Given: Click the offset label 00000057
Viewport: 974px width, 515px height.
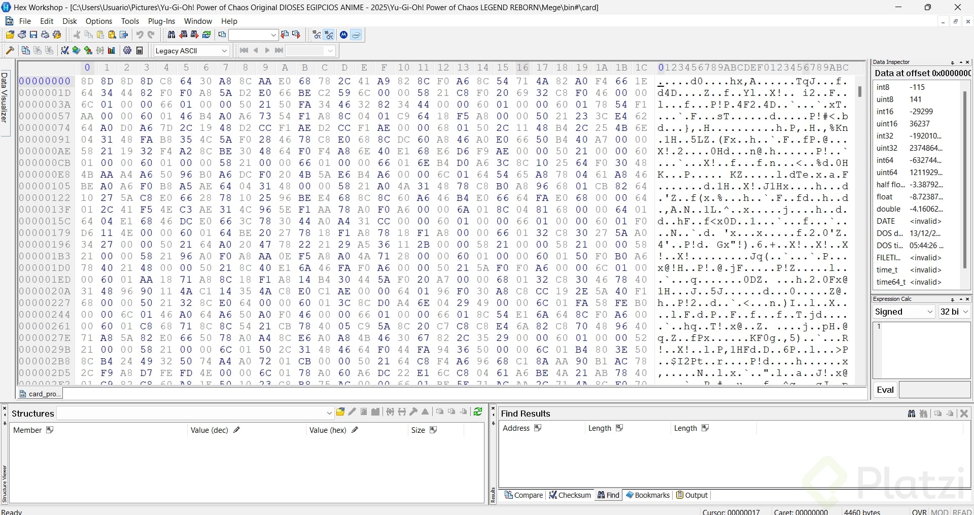Looking at the screenshot, I should [45, 116].
